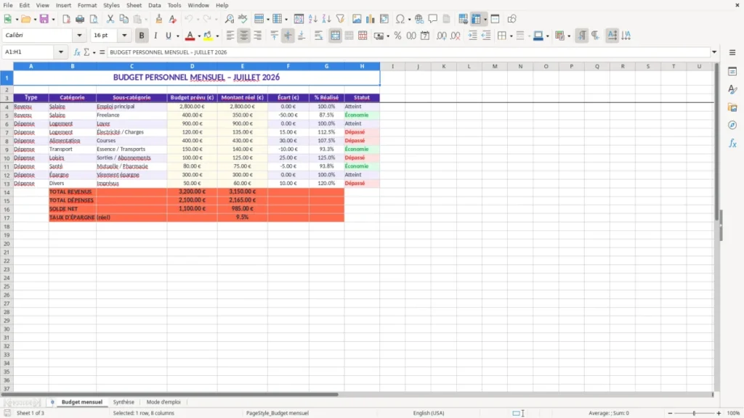744x418 pixels.
Task: Switch to the Mode d'emploi sheet tab
Action: point(163,402)
